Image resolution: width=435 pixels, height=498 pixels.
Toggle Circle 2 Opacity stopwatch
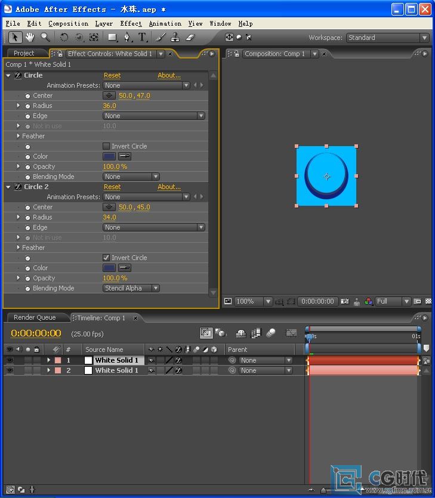coord(27,279)
